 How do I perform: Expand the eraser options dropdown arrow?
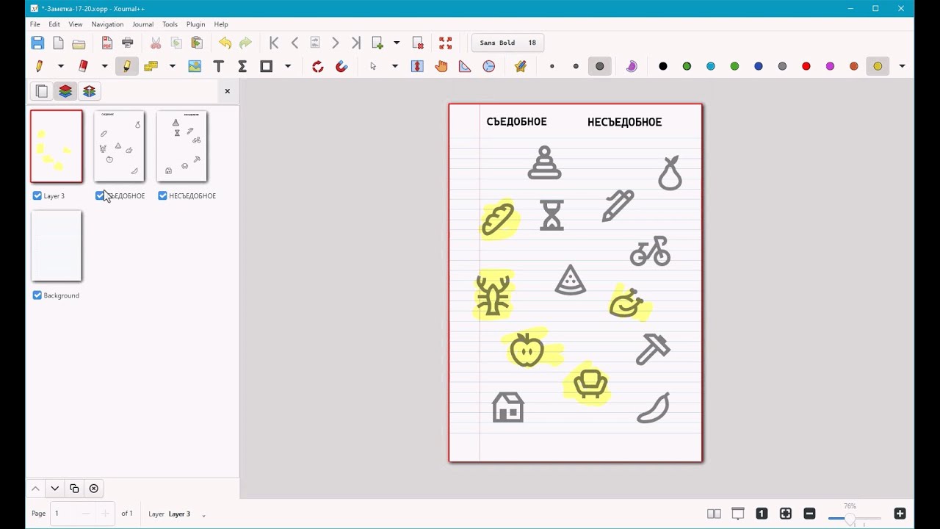pyautogui.click(x=104, y=66)
